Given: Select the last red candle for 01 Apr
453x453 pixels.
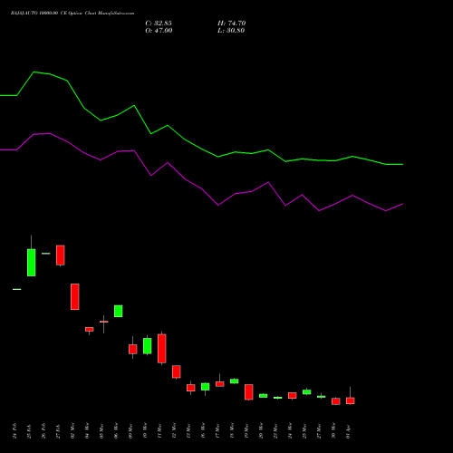Looking at the screenshot, I should [351, 400].
